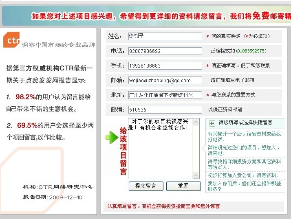
Task: Click the 请正确填写电子邮箱 hint
Action: click(x=232, y=80)
